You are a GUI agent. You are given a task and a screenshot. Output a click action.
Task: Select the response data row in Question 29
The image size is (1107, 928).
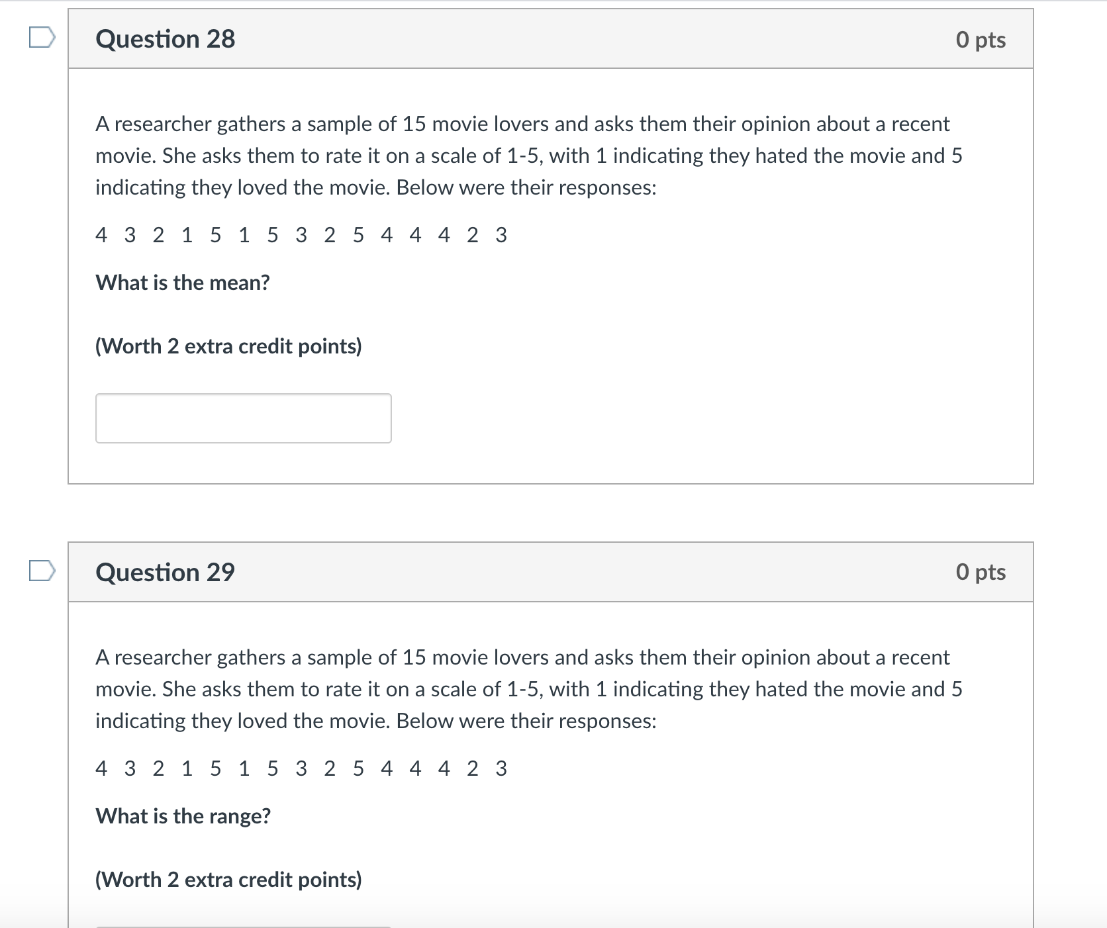(x=301, y=768)
